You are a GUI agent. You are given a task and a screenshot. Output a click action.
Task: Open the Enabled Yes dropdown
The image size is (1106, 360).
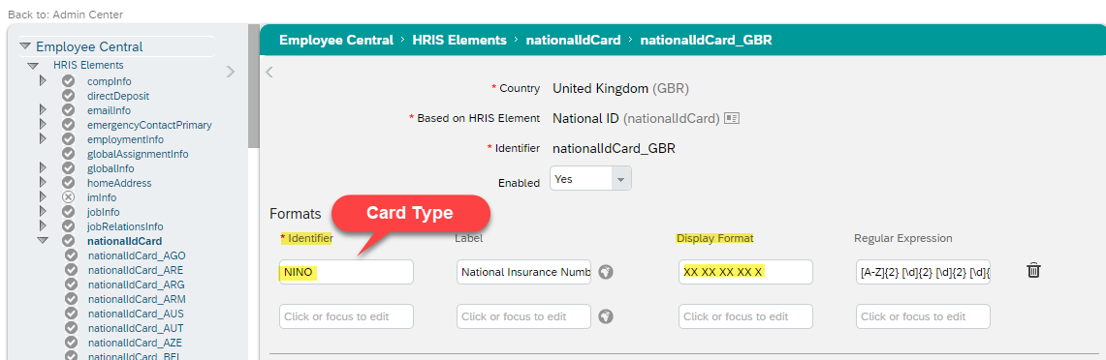coord(590,179)
